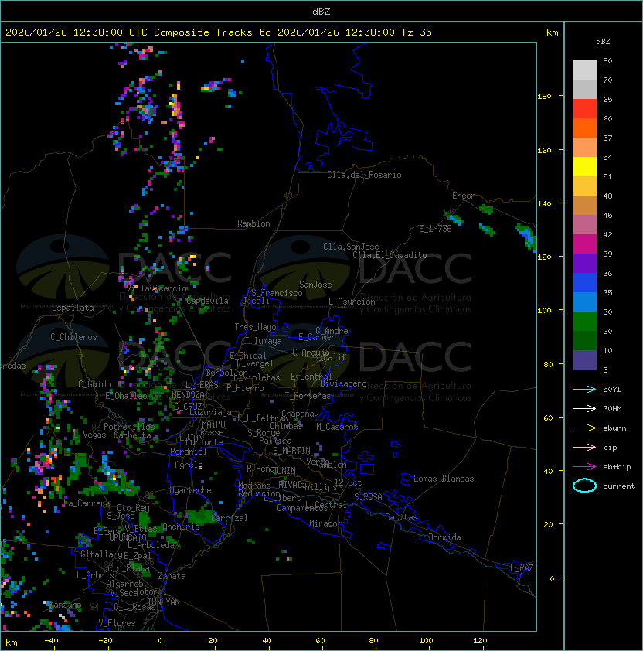643x651 pixels.
Task: Click the 'Tres_Mayo' label
Action: pyautogui.click(x=255, y=327)
